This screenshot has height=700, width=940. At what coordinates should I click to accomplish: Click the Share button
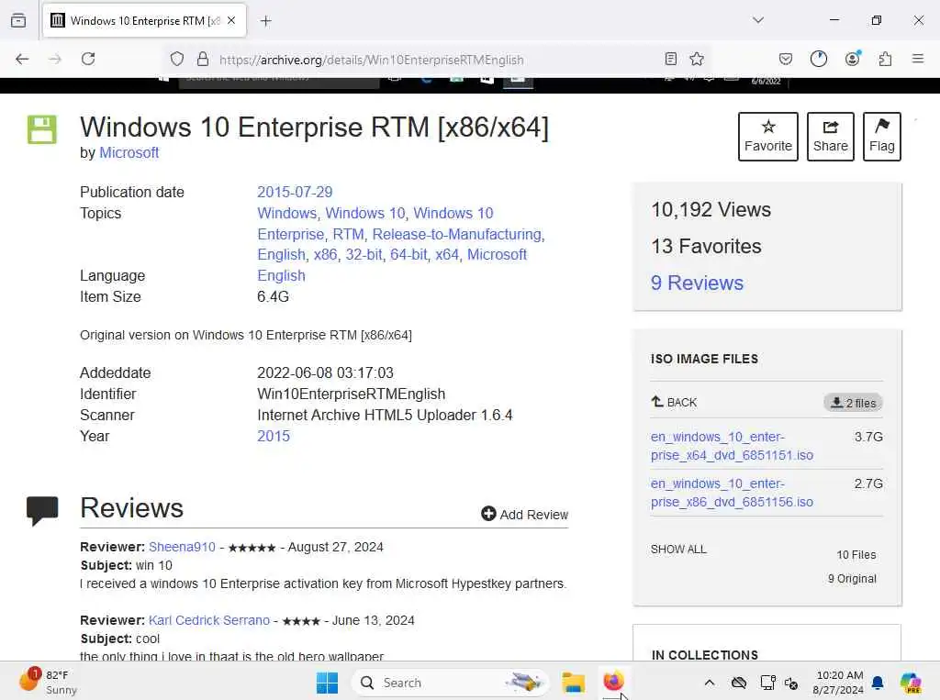click(x=830, y=137)
